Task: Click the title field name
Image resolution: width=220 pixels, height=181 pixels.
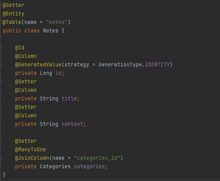Action: [69, 99]
